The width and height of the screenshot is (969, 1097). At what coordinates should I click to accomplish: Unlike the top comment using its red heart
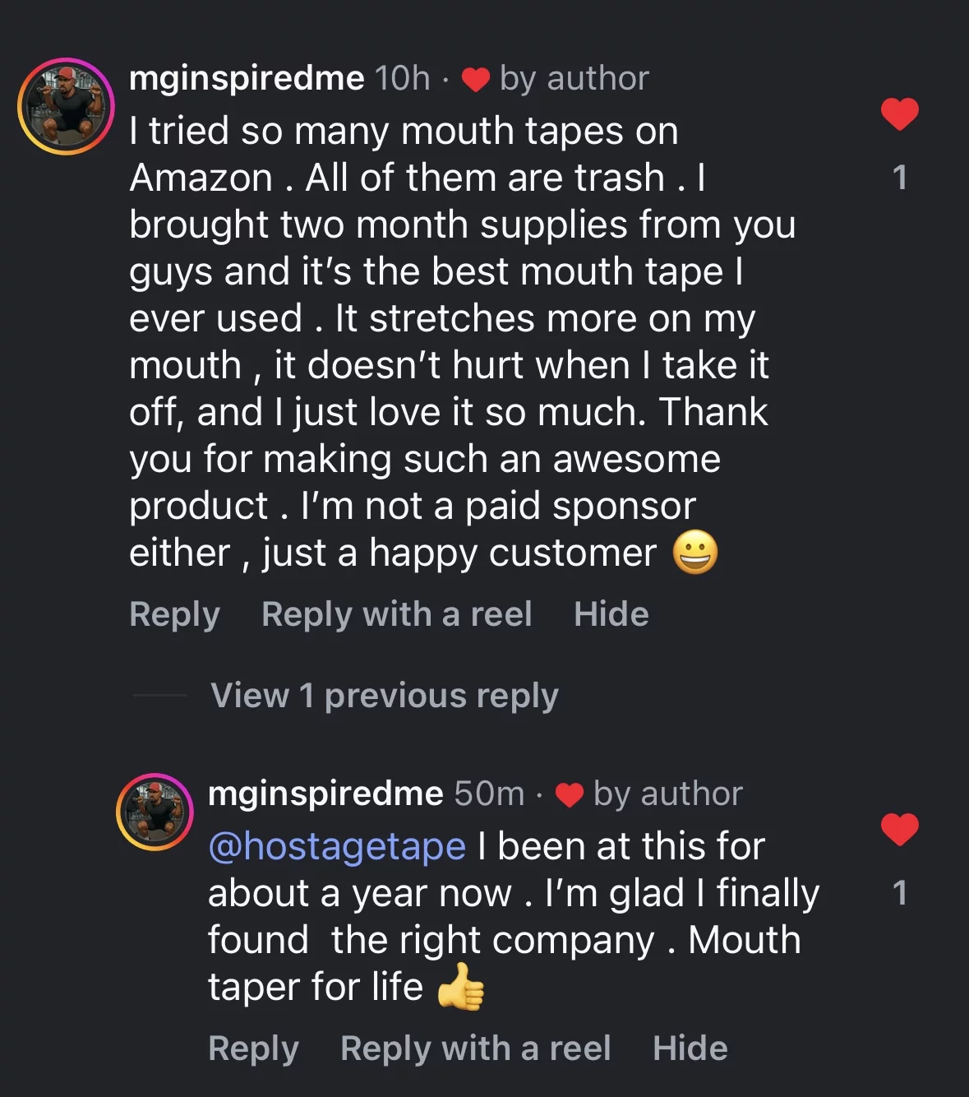tap(899, 113)
